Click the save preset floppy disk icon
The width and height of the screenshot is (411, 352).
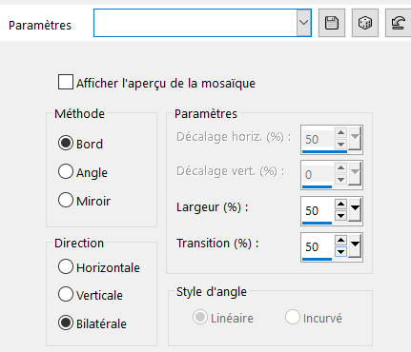pyautogui.click(x=332, y=23)
